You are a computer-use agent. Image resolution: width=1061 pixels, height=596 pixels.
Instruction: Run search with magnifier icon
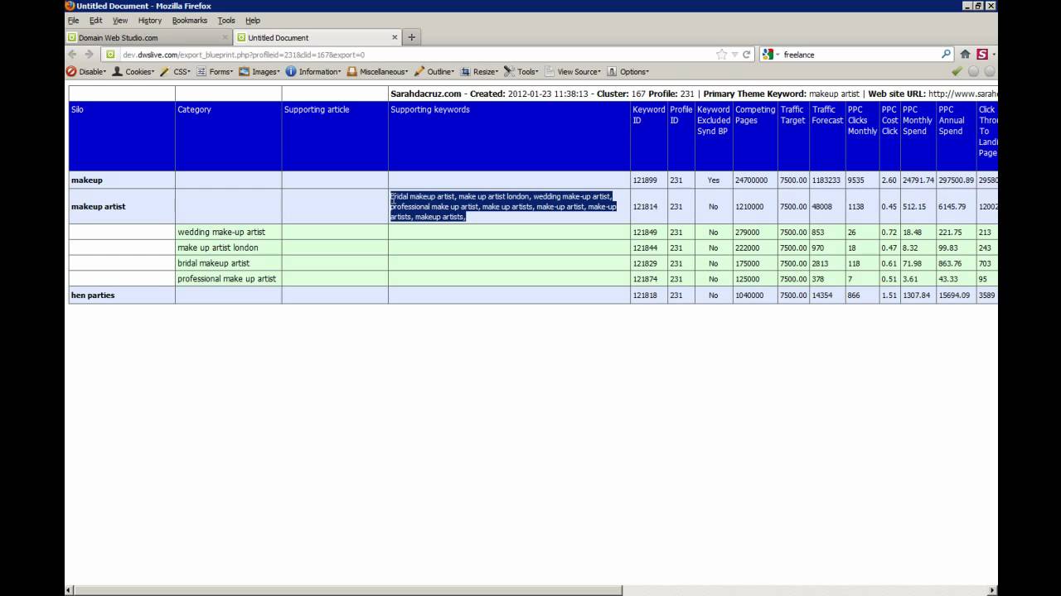point(946,55)
